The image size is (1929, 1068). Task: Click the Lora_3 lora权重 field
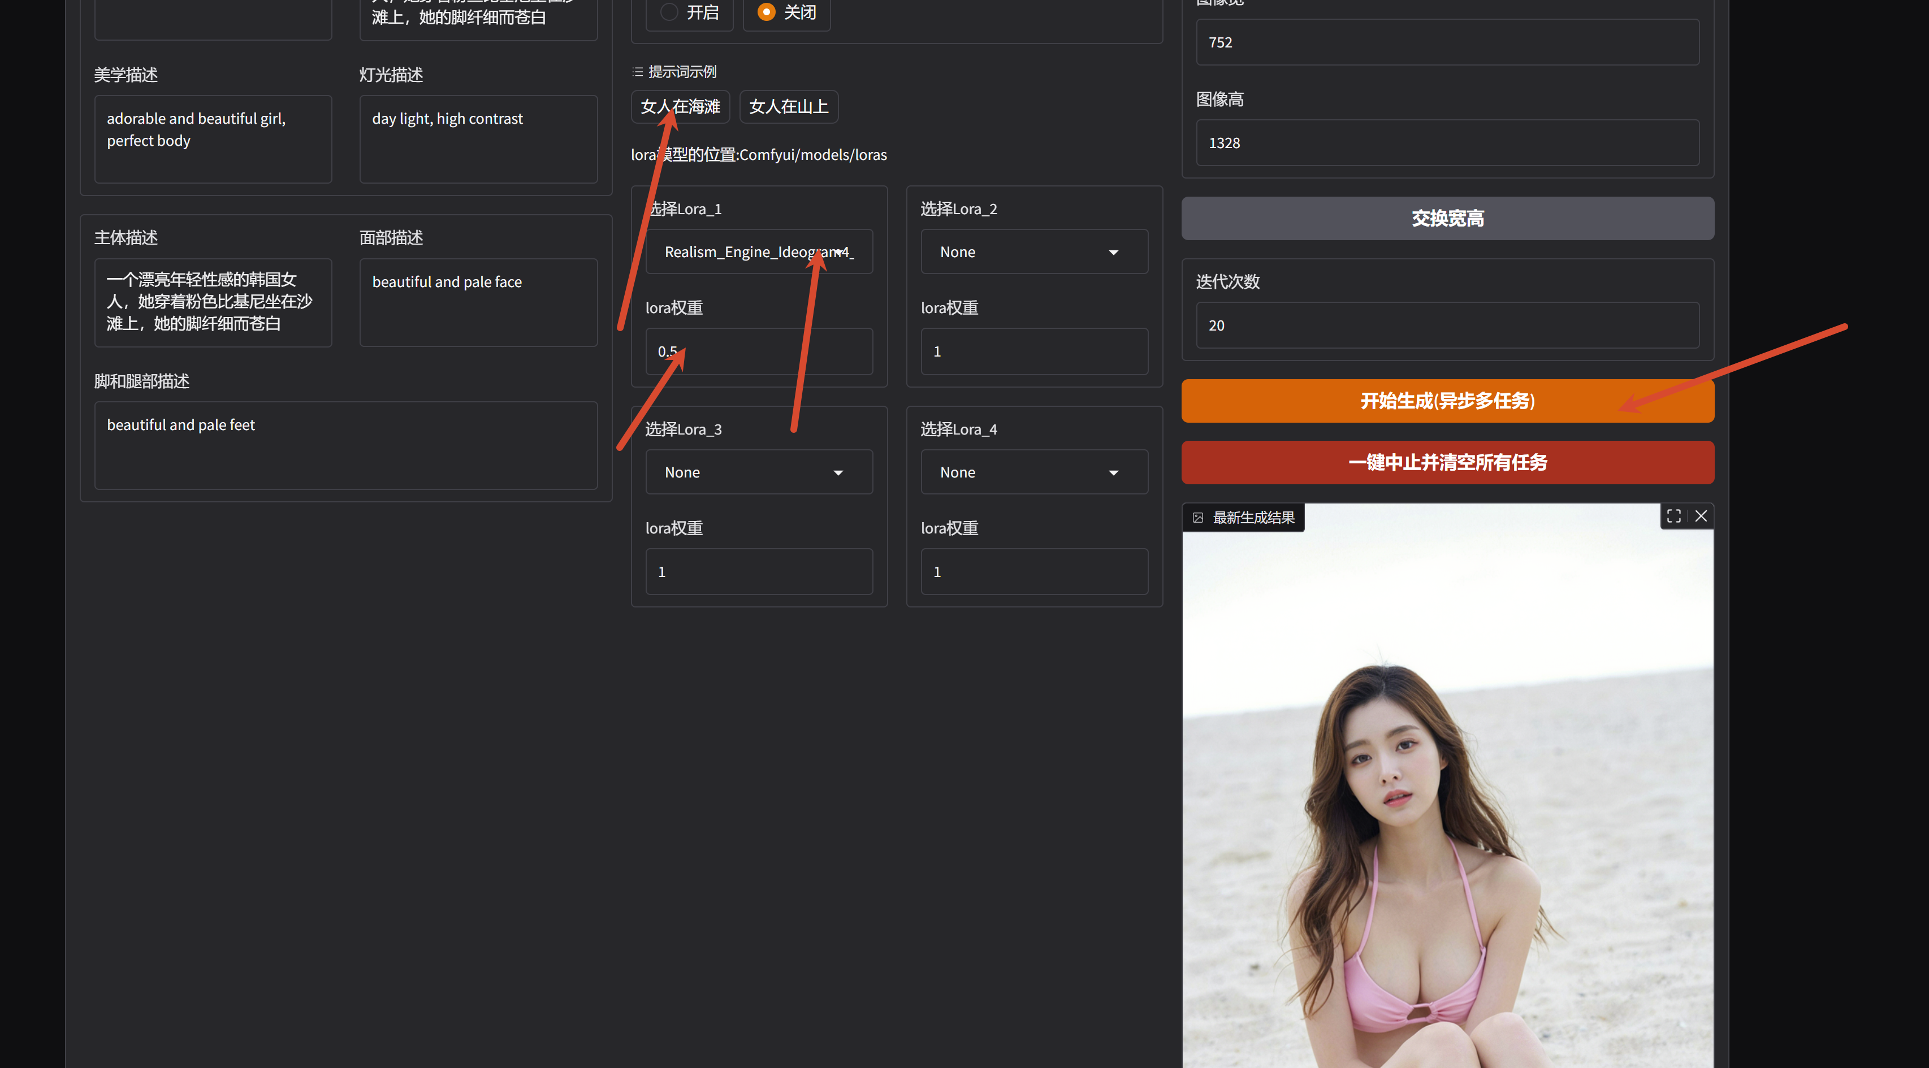[x=759, y=572]
